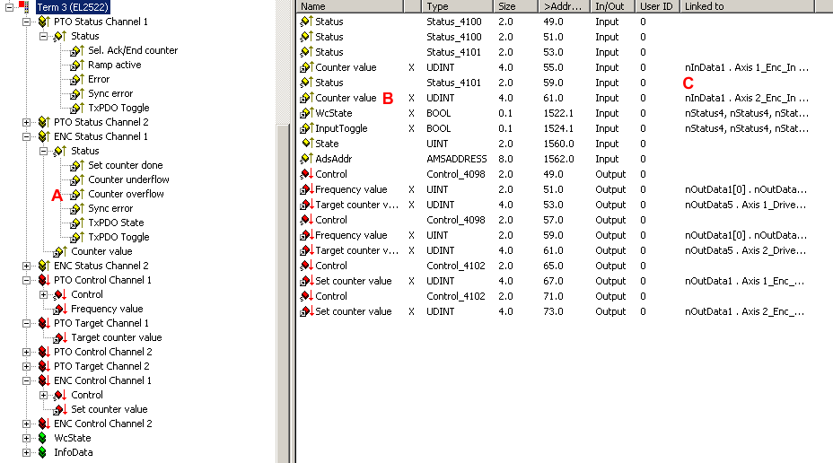Image resolution: width=833 pixels, height=463 pixels.
Task: Click the Set counter done variable icon
Action: pyautogui.click(x=77, y=165)
